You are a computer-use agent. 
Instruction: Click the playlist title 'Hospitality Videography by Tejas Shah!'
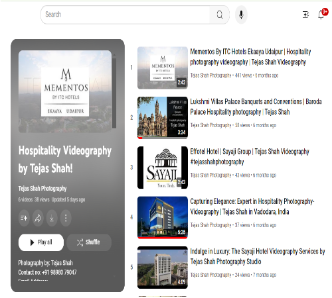point(65,160)
